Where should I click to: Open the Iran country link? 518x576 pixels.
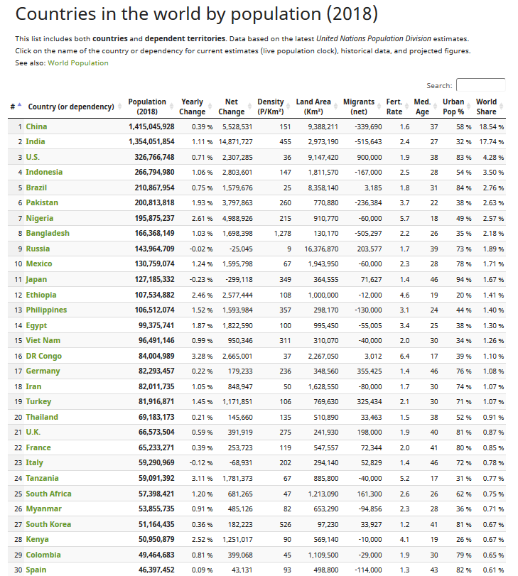coord(33,386)
